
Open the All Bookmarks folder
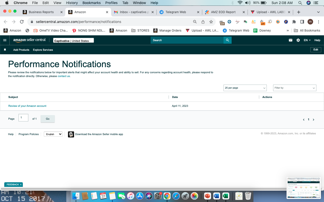[x=307, y=31]
